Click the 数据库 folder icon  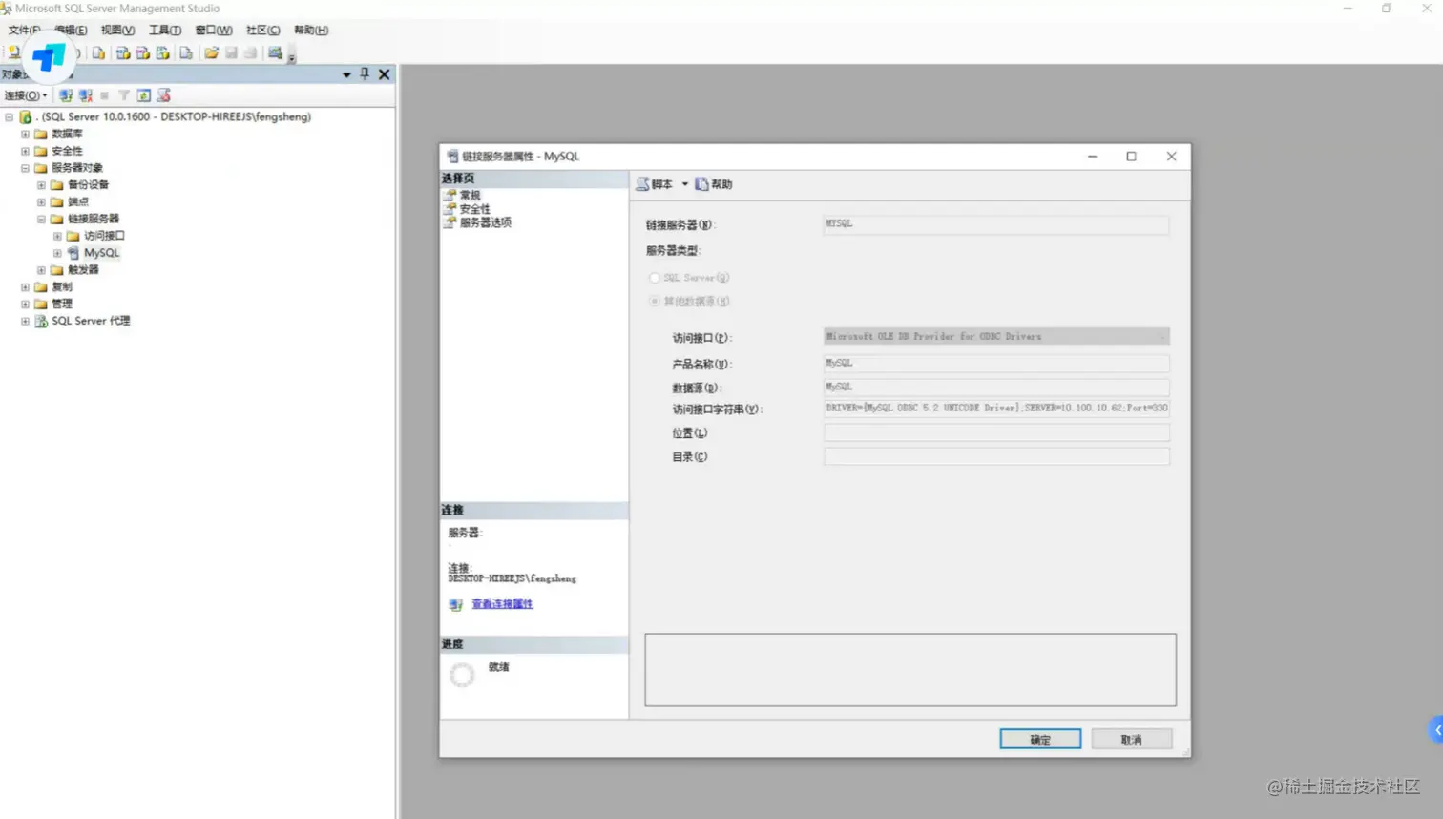41,134
